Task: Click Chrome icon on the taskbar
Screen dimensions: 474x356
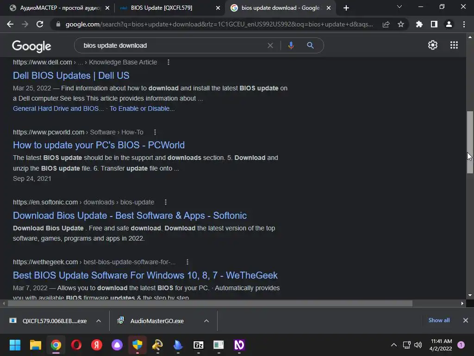Action: [56, 345]
